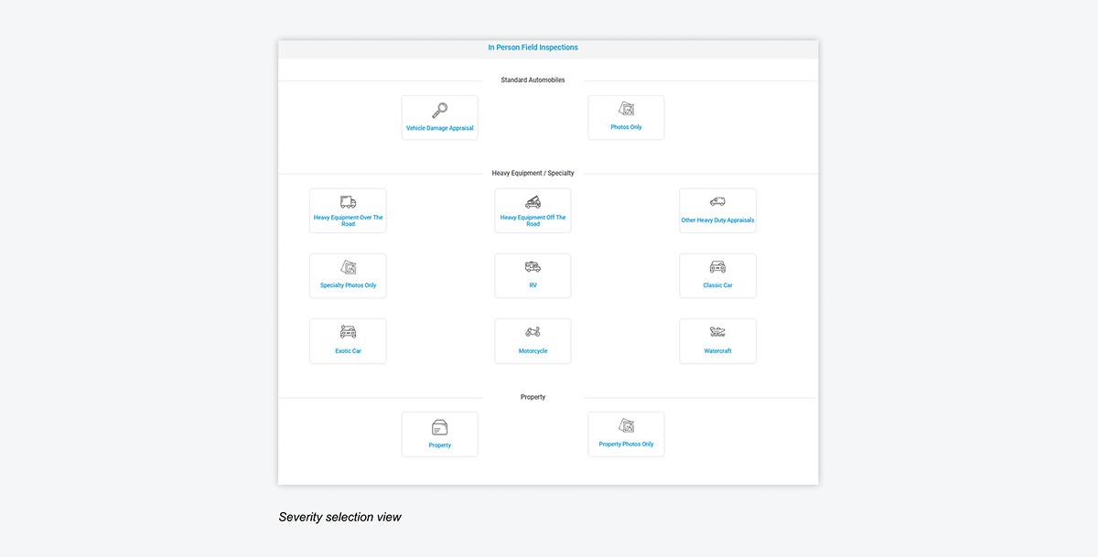
Task: Click the Vehicle Damage Appraisal magnifier icon
Action: (x=440, y=111)
